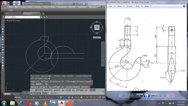Select the text A tool in left toolbar
Image resolution: width=188 pixels, height=106 pixels.
point(3,68)
